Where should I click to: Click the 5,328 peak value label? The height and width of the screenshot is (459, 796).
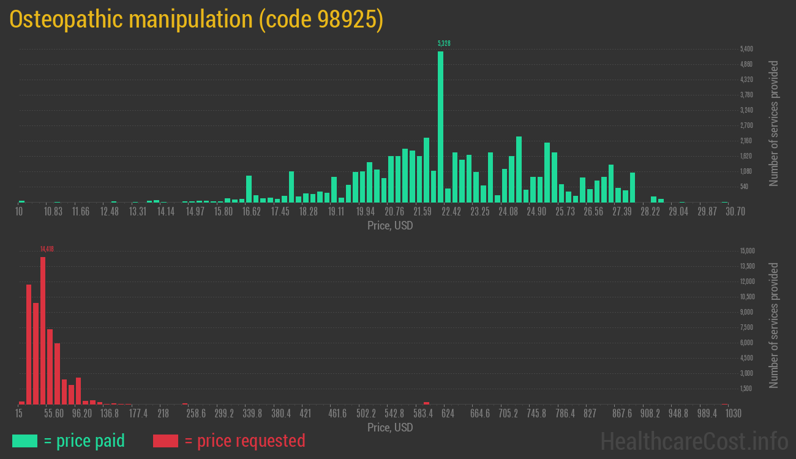[x=444, y=43]
